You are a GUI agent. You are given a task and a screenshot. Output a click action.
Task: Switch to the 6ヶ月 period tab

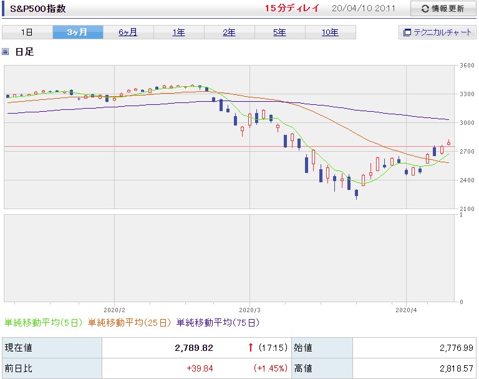coord(128,32)
